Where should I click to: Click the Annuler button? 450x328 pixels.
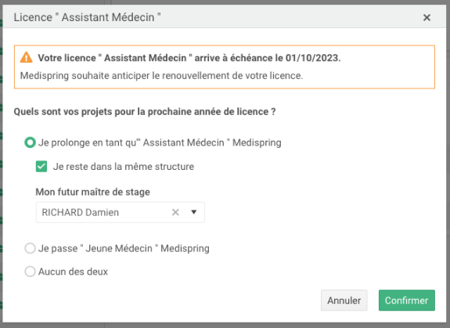coord(344,301)
